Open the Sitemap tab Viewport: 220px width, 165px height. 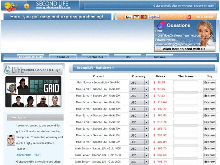tap(160, 57)
